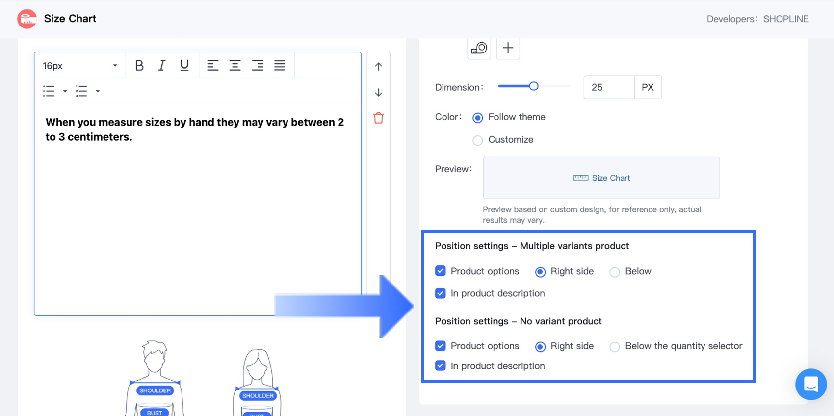Open the chat support widget
The width and height of the screenshot is (834, 416).
[x=811, y=384]
